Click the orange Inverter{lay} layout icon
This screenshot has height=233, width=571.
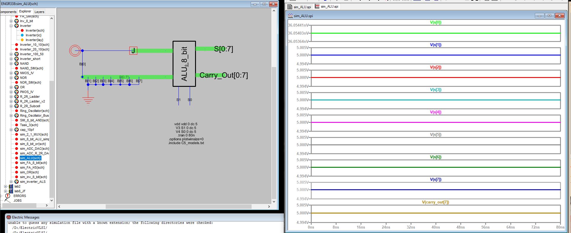pos(22,40)
